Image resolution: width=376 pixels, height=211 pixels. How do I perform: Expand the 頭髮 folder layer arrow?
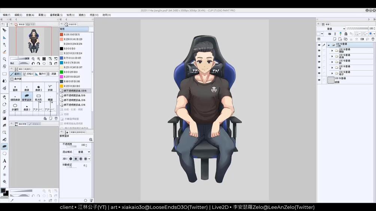[x=332, y=50]
